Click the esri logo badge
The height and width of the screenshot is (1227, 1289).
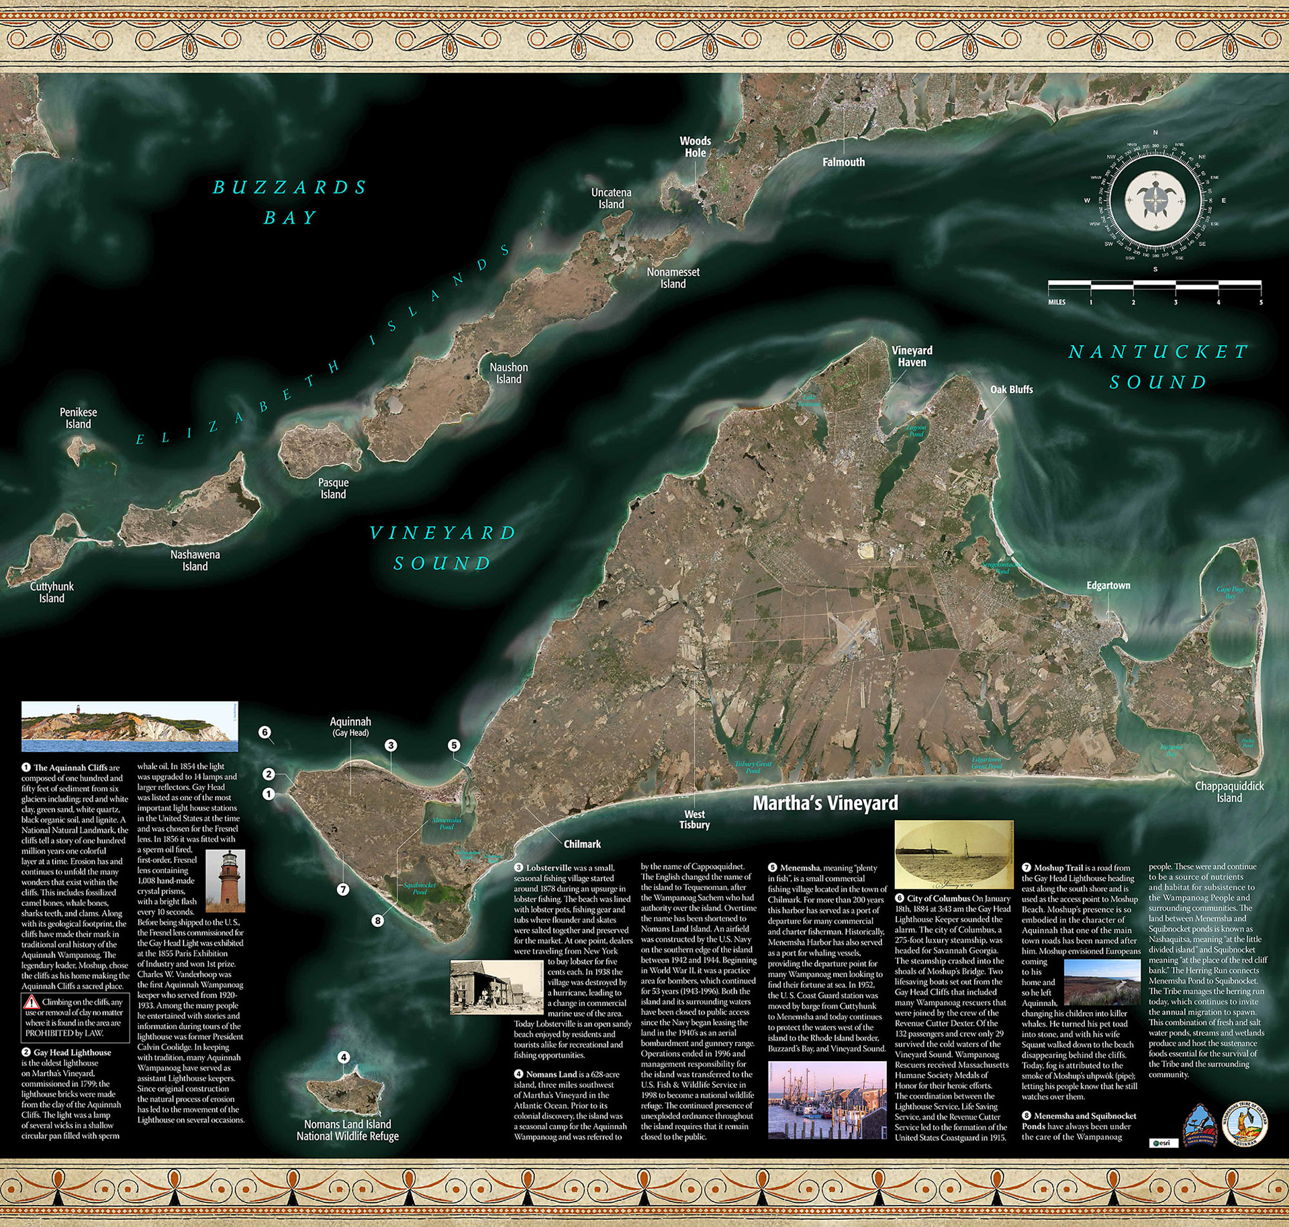pyautogui.click(x=1163, y=1142)
